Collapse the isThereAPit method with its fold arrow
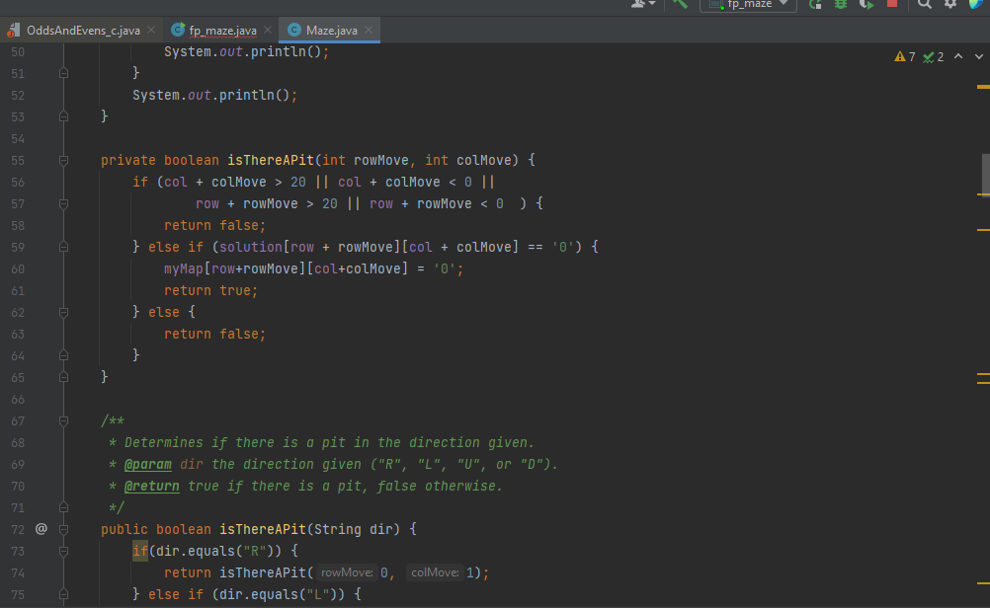Screen dimensions: 990x608 click(x=63, y=160)
